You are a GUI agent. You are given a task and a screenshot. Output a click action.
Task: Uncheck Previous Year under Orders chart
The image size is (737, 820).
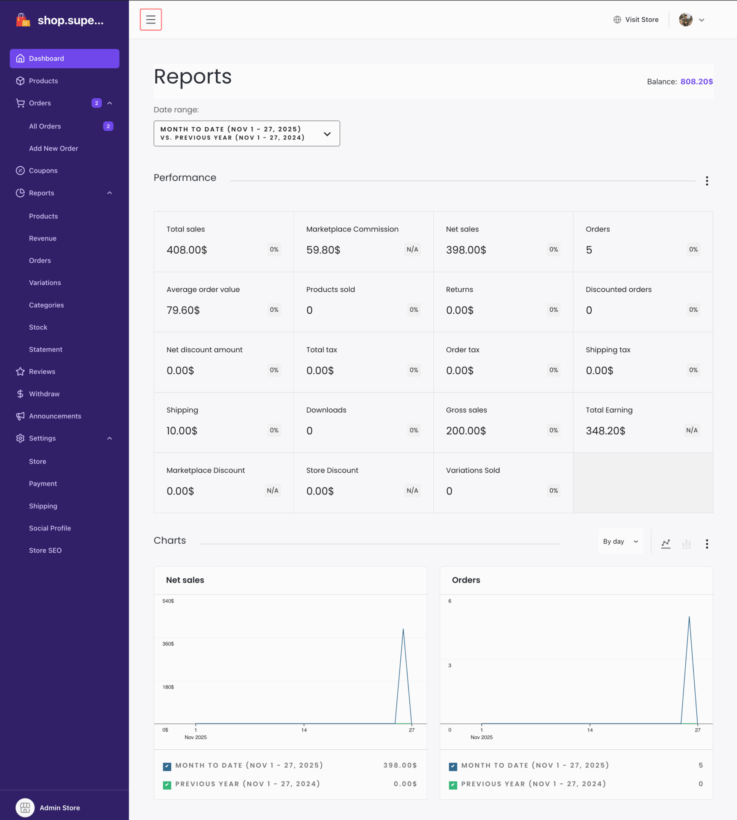453,785
